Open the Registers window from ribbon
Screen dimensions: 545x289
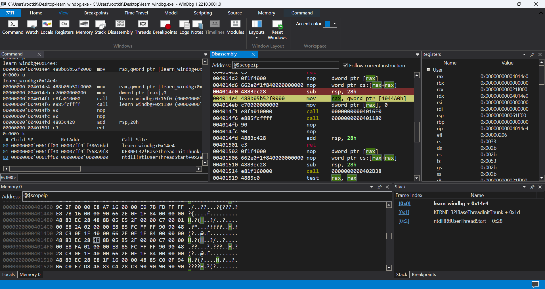coord(64,27)
